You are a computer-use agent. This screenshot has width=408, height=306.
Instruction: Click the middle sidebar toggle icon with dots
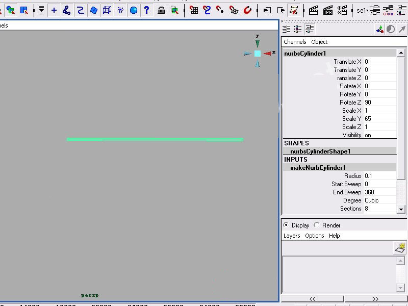[x=388, y=10]
